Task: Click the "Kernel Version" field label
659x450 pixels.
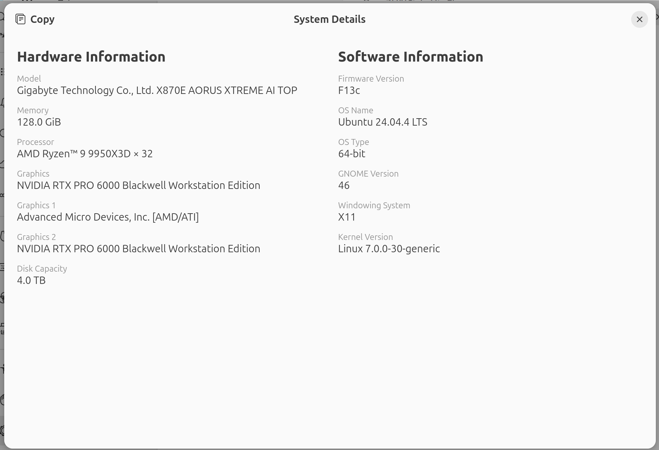Action: click(365, 237)
